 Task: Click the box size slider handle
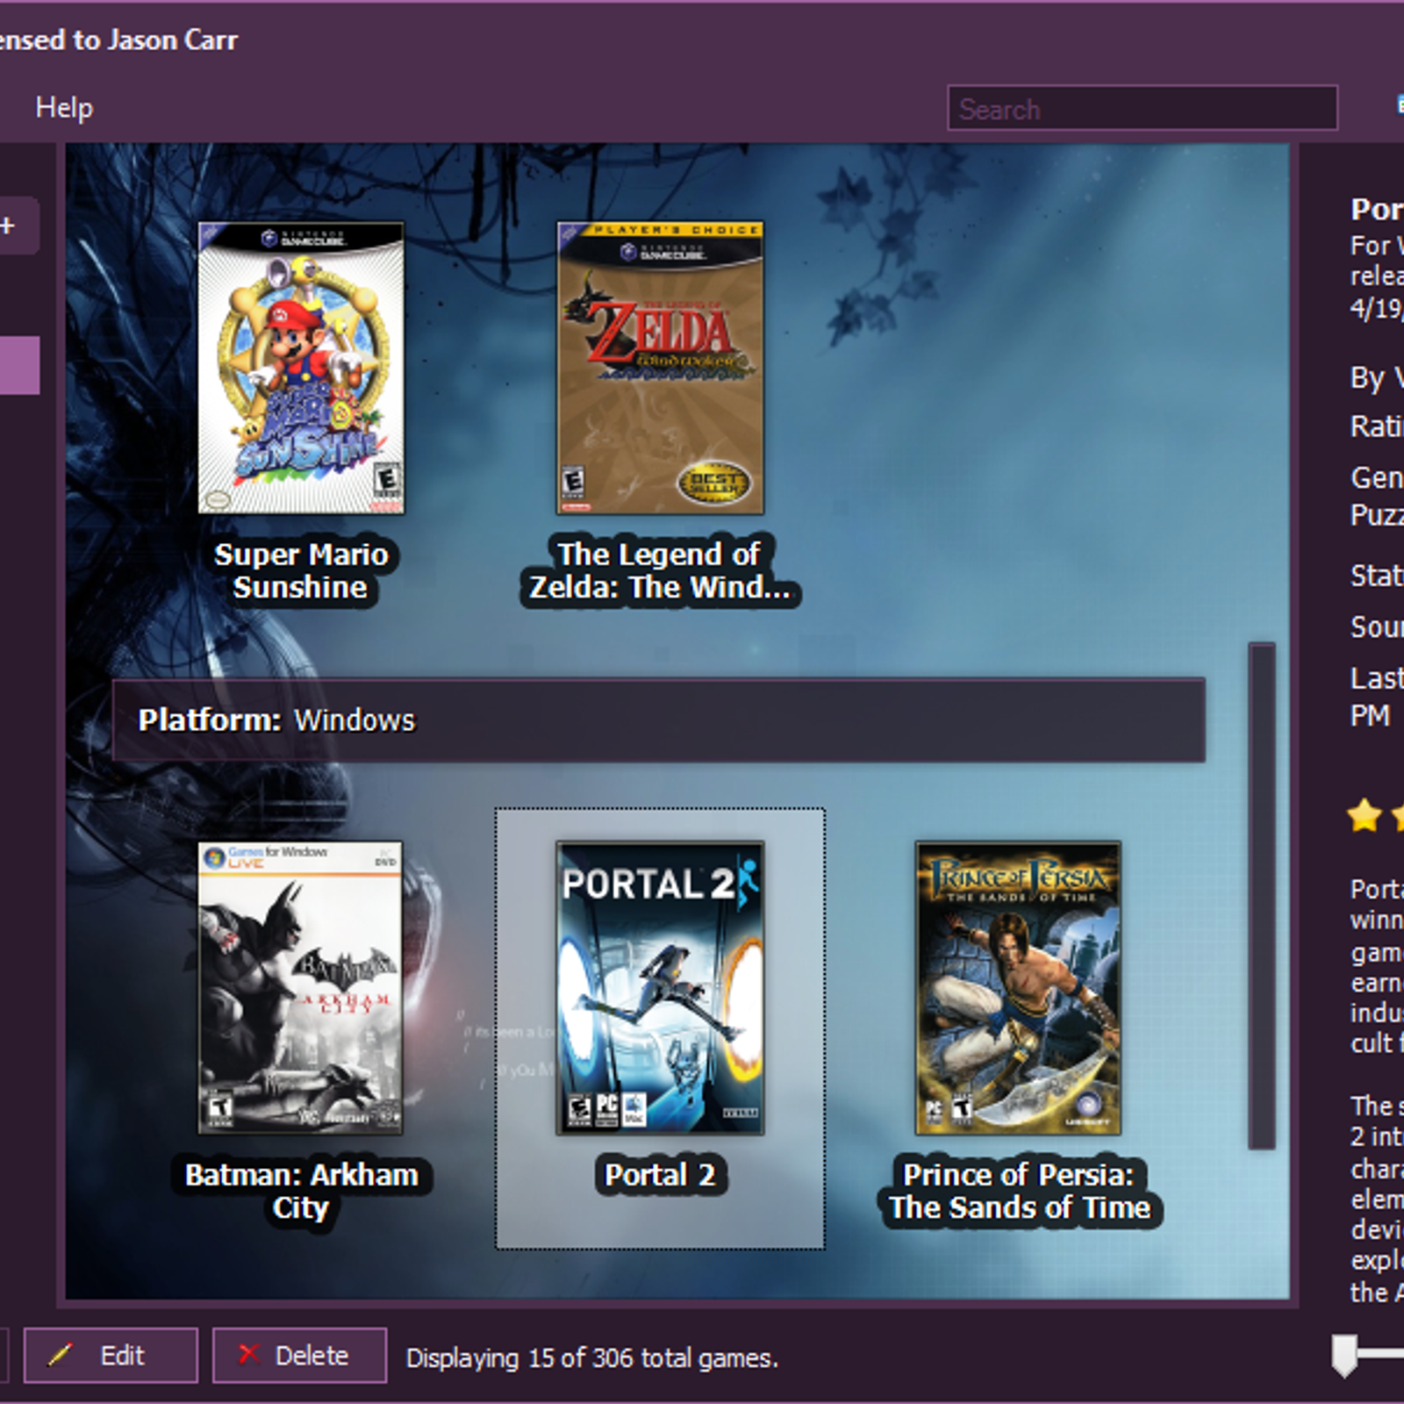coord(1344,1356)
